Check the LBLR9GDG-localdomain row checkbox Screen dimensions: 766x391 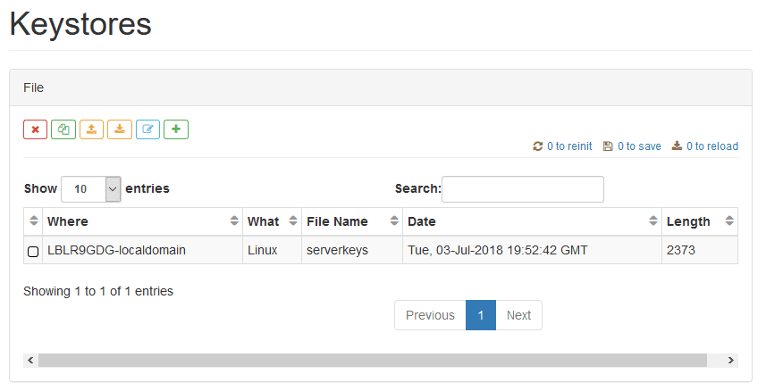(33, 252)
